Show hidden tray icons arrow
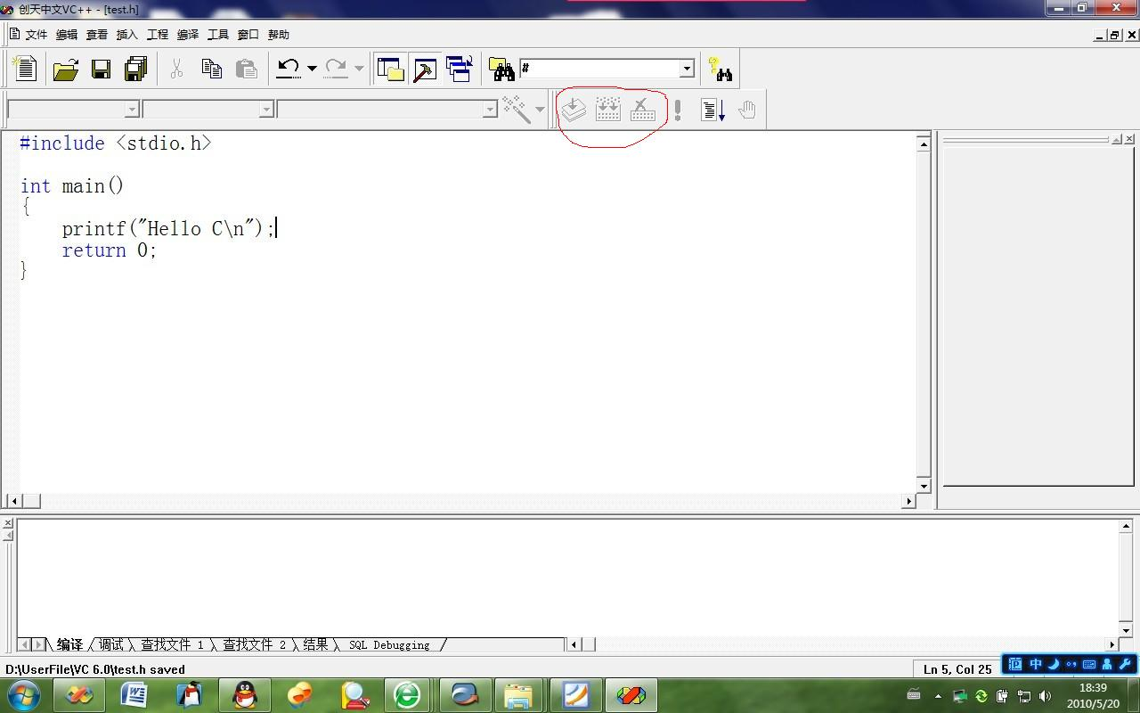 938,696
